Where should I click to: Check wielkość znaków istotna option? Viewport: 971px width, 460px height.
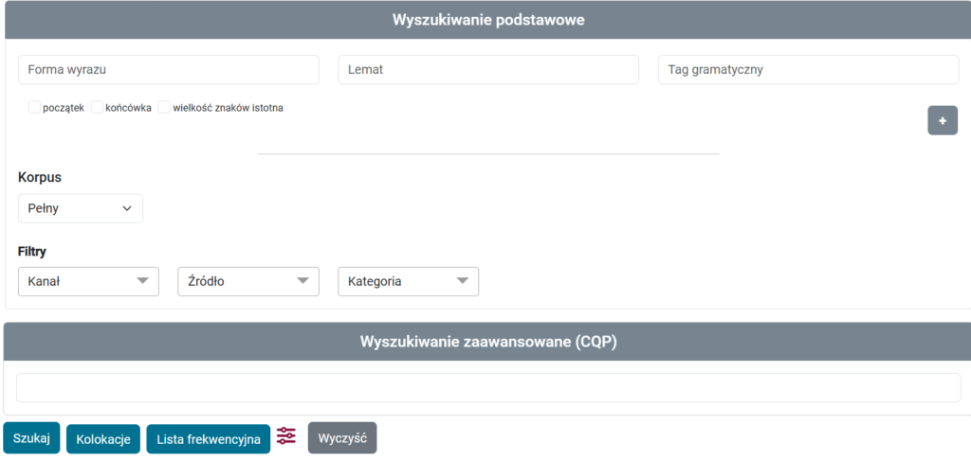point(164,108)
